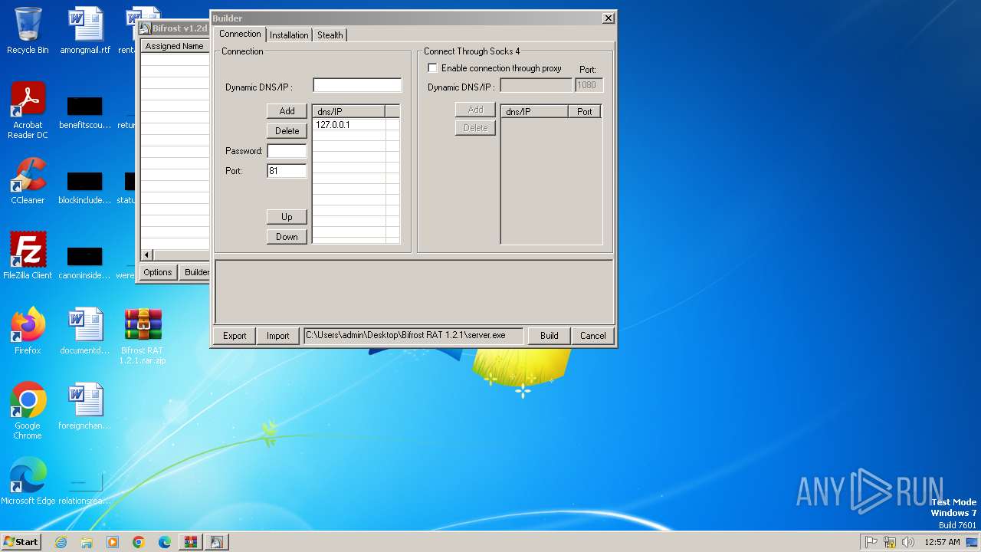The image size is (981, 552).
Task: Click Show Desktop button at taskbar end
Action: [x=973, y=542]
